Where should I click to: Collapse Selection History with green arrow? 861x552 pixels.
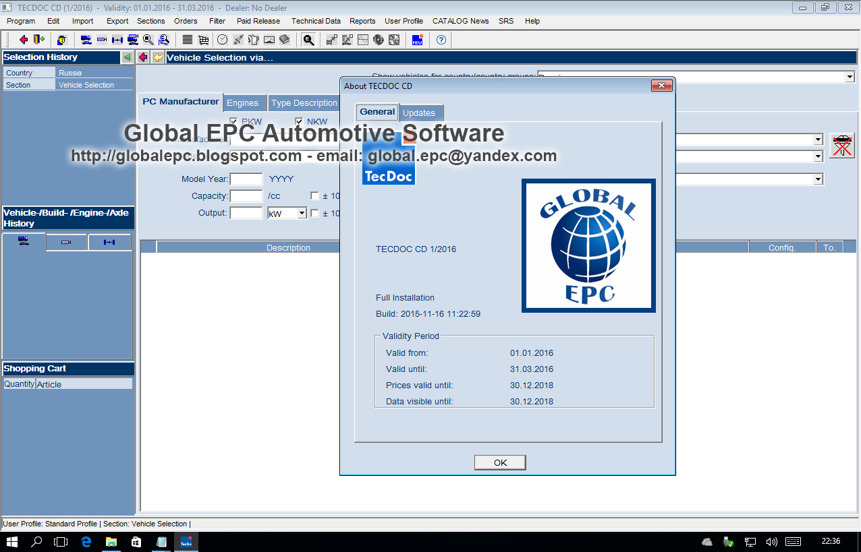click(127, 57)
